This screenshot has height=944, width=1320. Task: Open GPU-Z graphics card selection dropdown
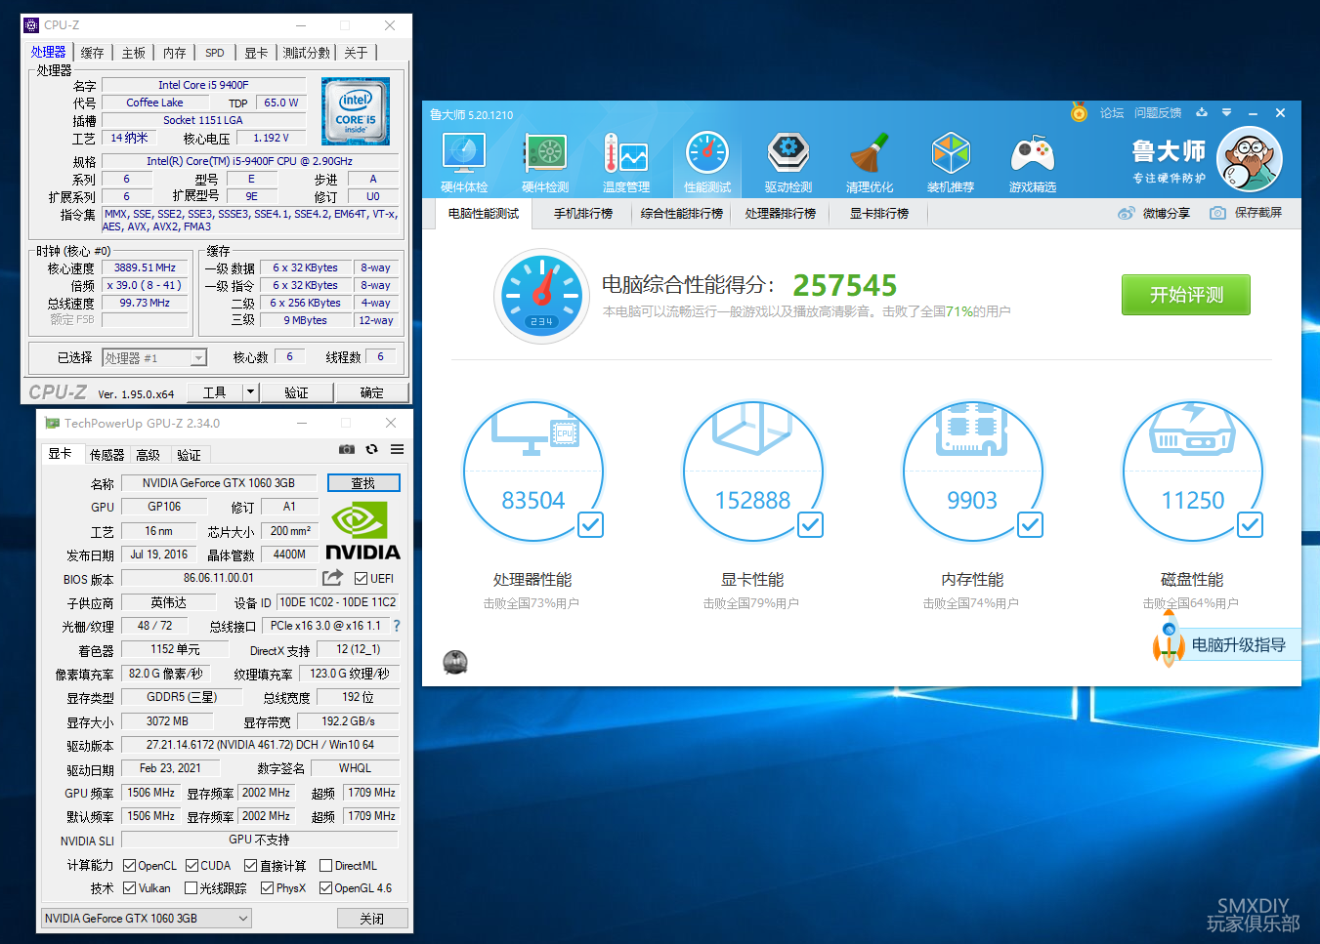(x=147, y=918)
